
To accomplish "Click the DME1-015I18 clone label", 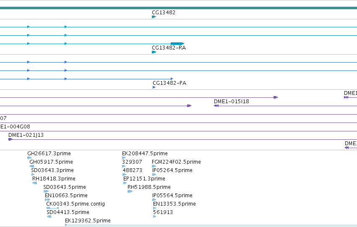I will (231, 102).
